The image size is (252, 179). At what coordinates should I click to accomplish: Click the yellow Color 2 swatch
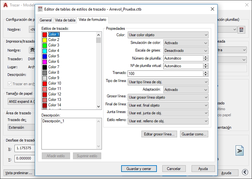pyautogui.click(x=44, y=40)
